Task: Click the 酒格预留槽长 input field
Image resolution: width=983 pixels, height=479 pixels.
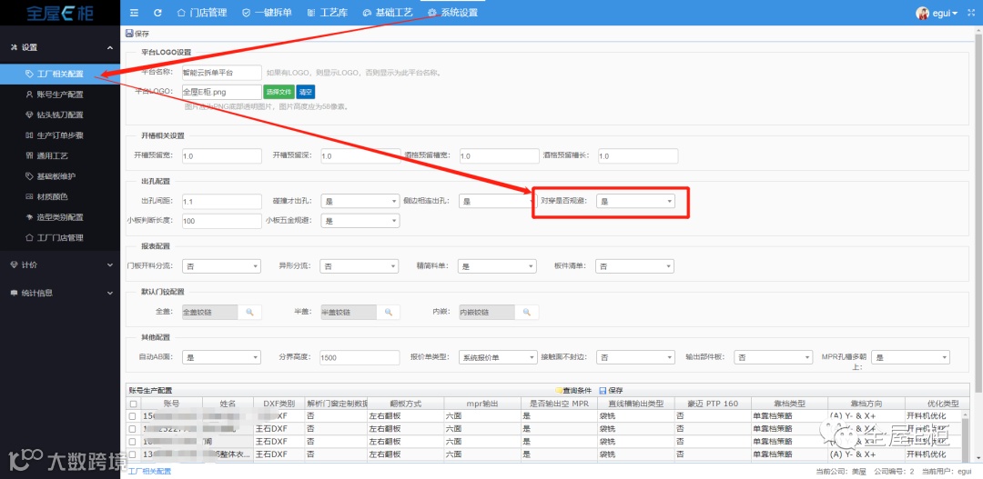Action: [x=638, y=156]
